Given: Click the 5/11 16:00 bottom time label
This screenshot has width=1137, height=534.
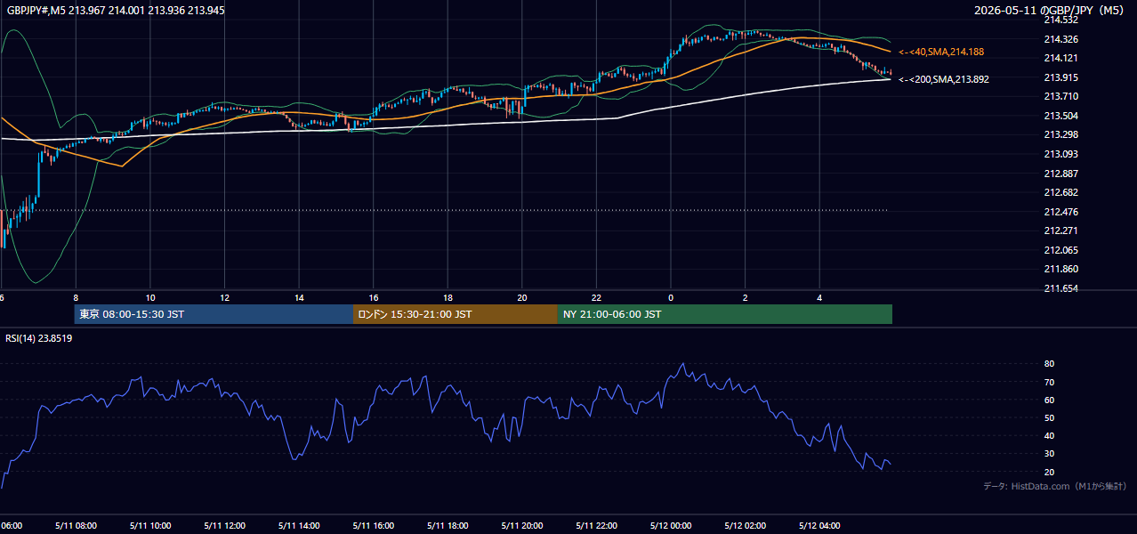Looking at the screenshot, I should tap(374, 526).
